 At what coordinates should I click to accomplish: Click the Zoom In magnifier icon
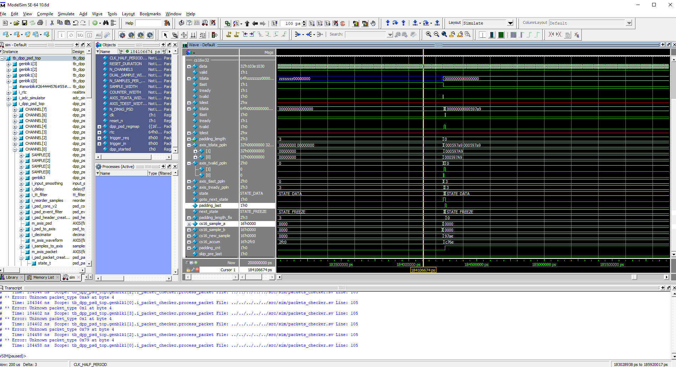pos(429,34)
